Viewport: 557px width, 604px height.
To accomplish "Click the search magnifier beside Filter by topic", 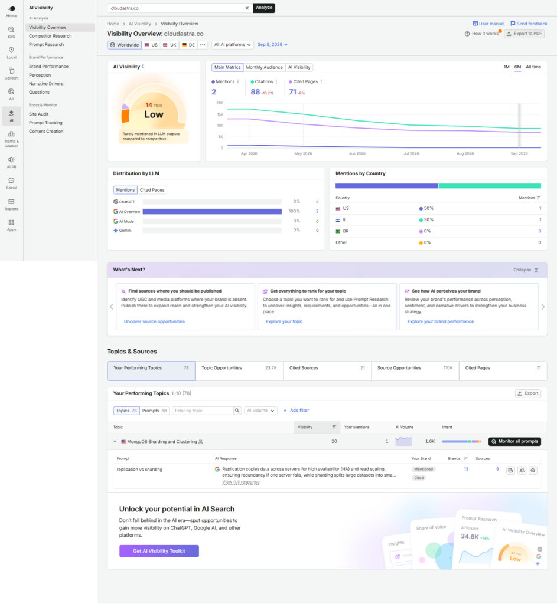I will [237, 411].
